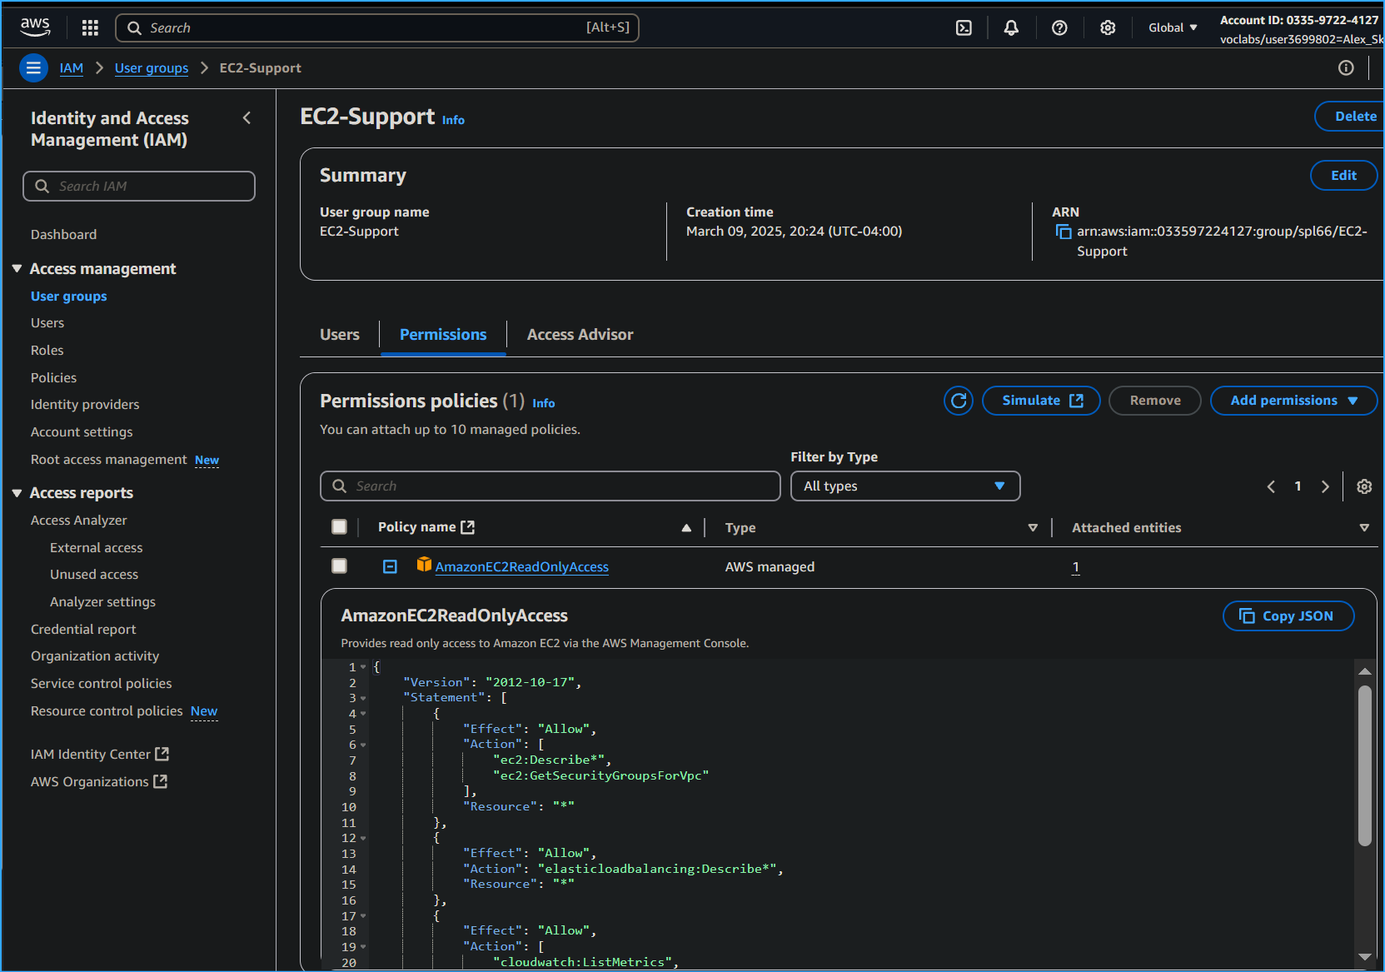Edit the EC2-Support group summary

coord(1343,175)
